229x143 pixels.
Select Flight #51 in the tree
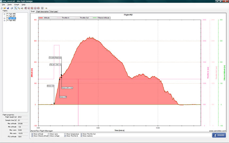tap(12, 16)
